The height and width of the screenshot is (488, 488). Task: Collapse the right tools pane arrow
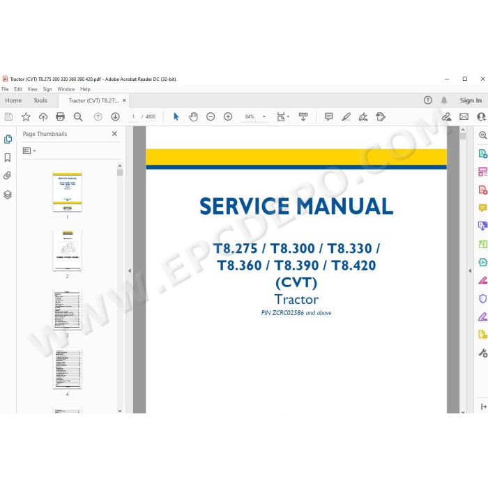470,270
